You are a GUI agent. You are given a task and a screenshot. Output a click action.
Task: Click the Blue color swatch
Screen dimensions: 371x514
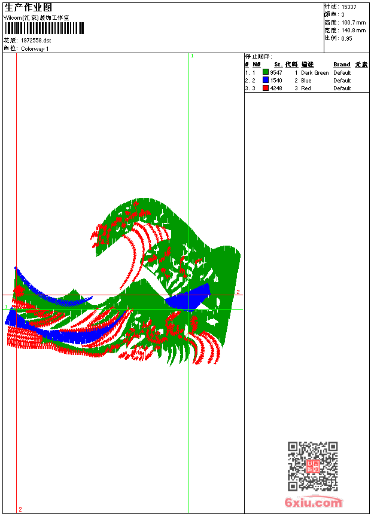tap(266, 80)
